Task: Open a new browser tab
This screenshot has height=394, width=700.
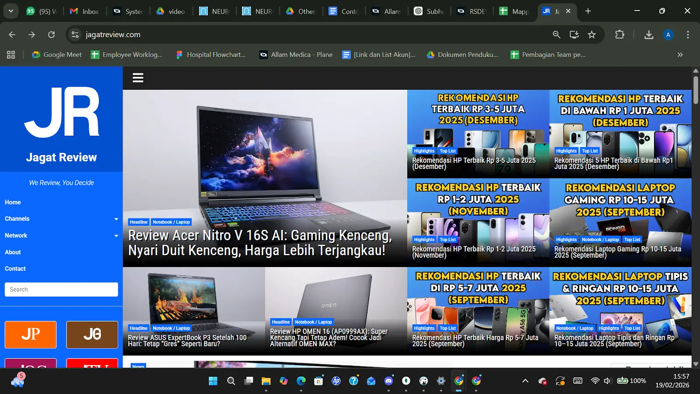Action: 588,11
